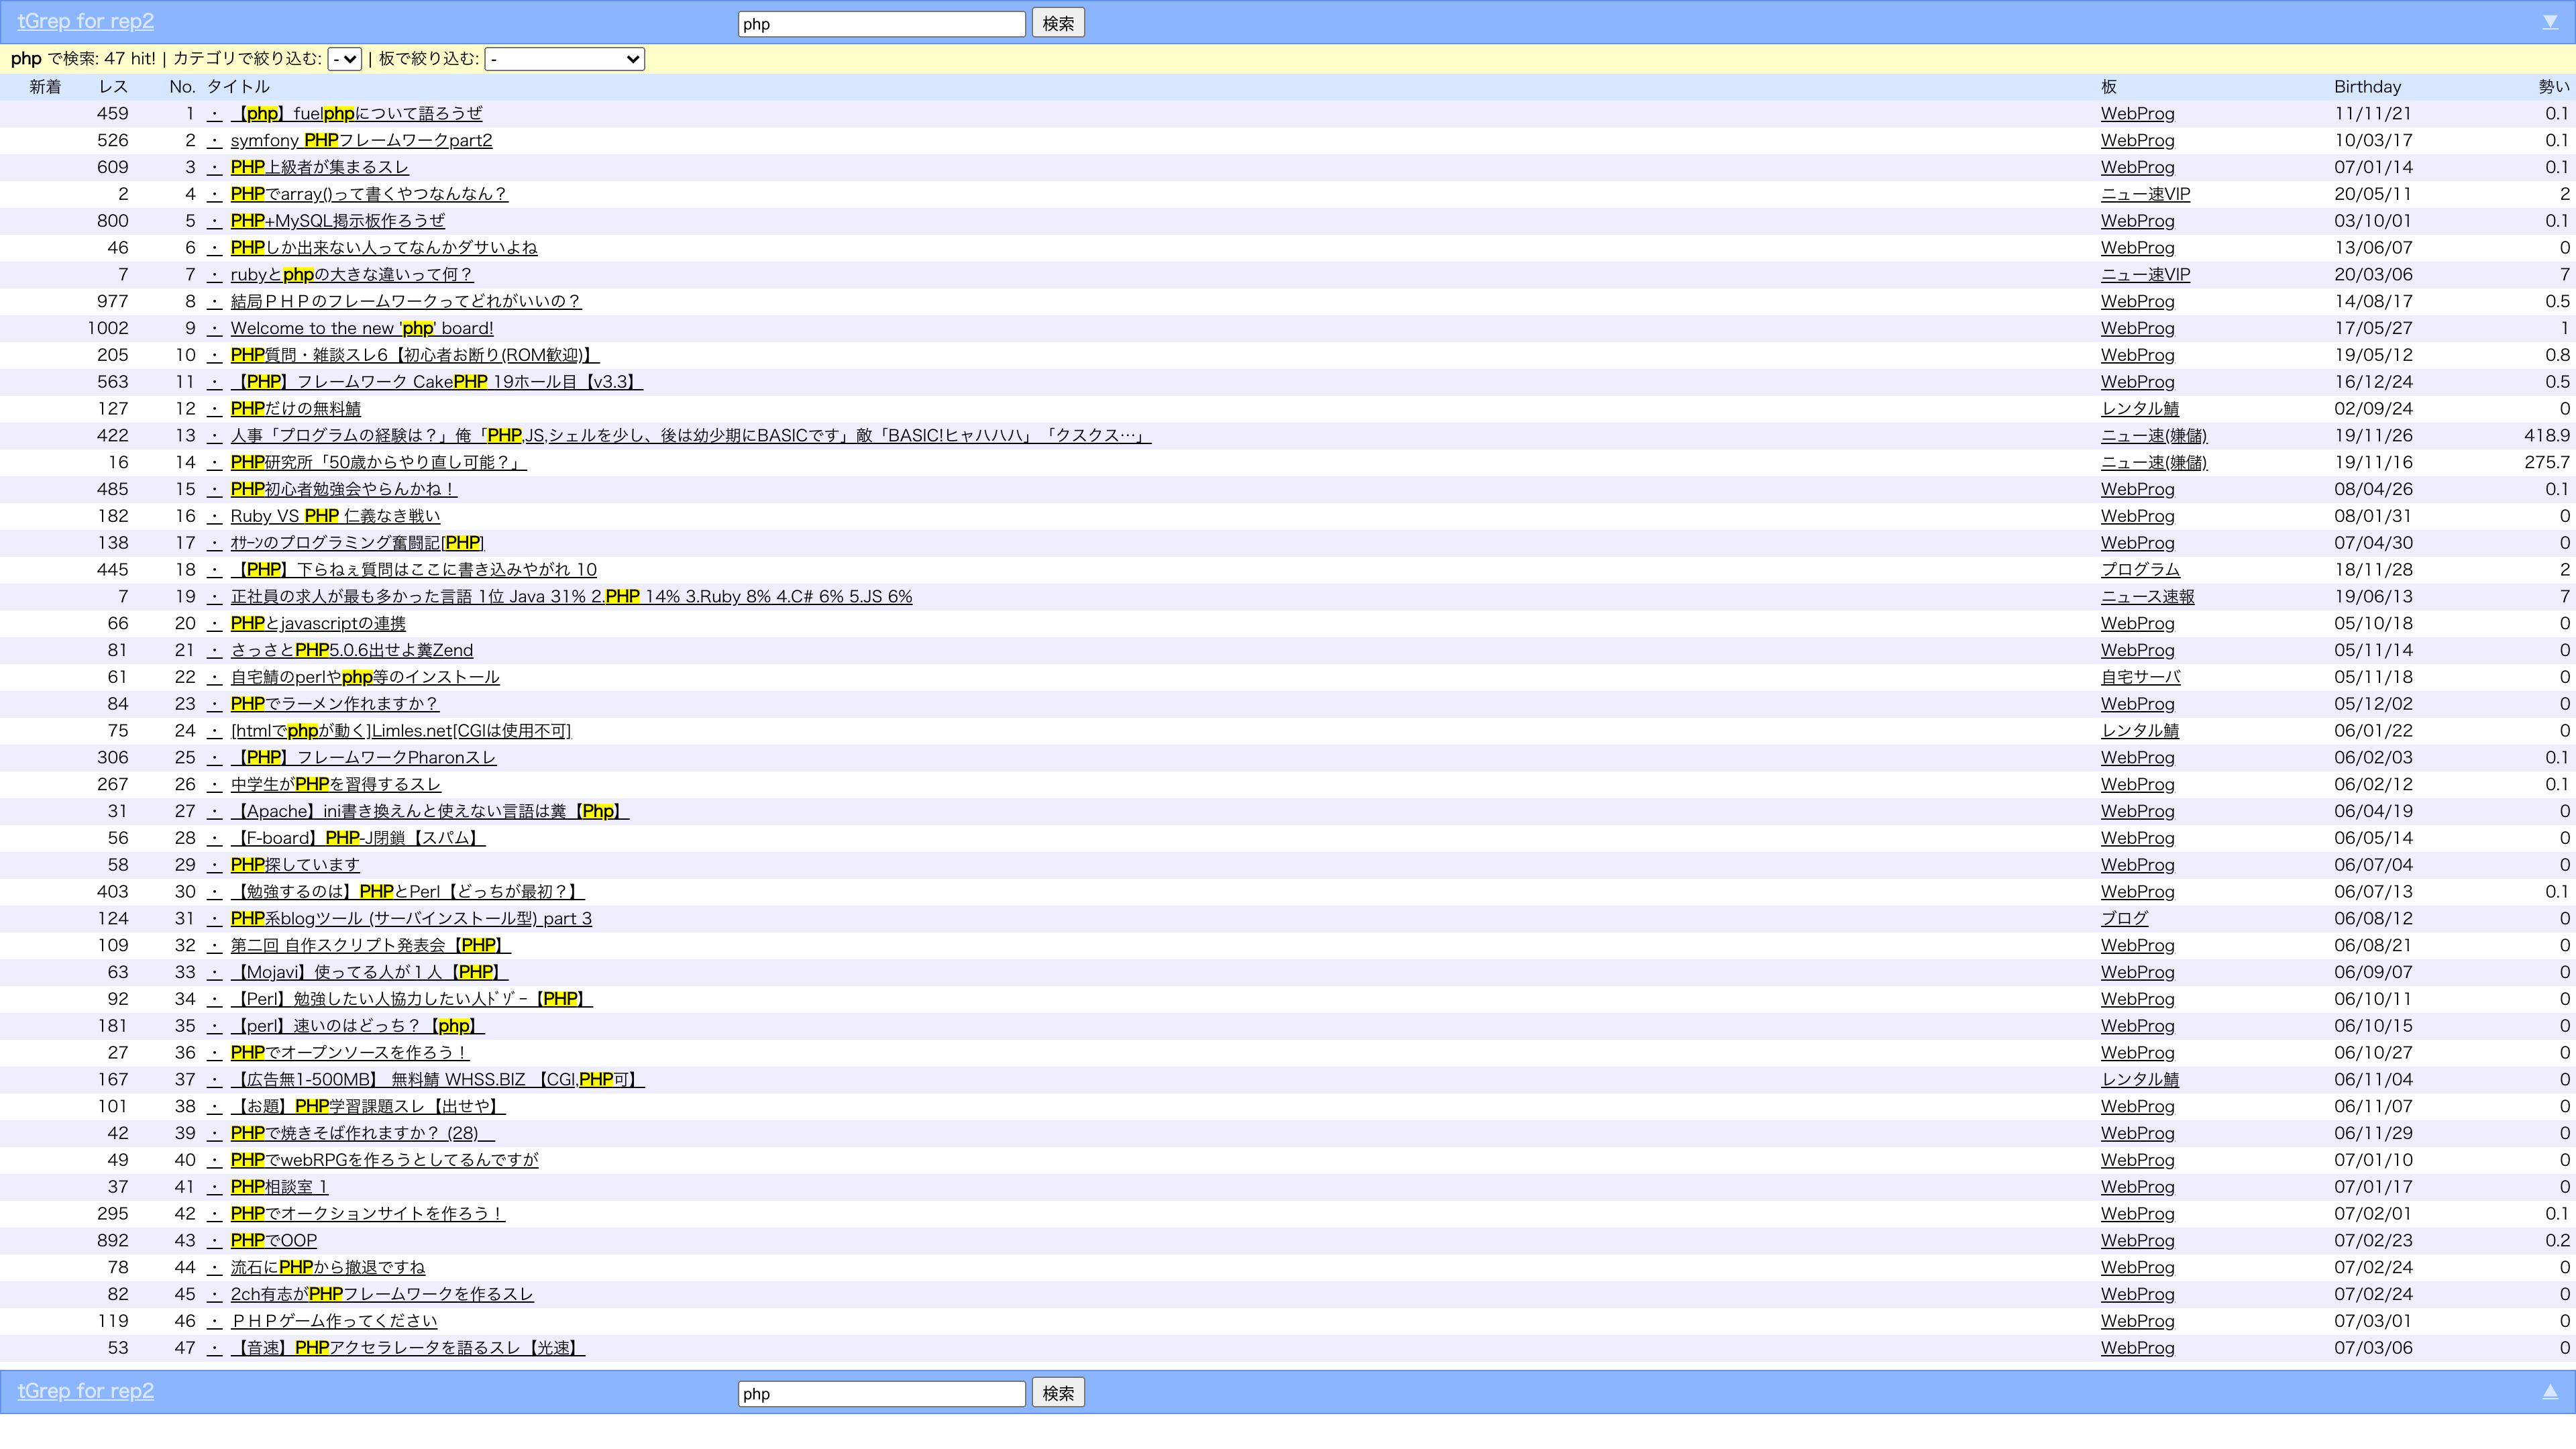Open the カテゴリで絞り込む category dropdown
Image resolution: width=2576 pixels, height=1449 pixels.
[x=344, y=59]
